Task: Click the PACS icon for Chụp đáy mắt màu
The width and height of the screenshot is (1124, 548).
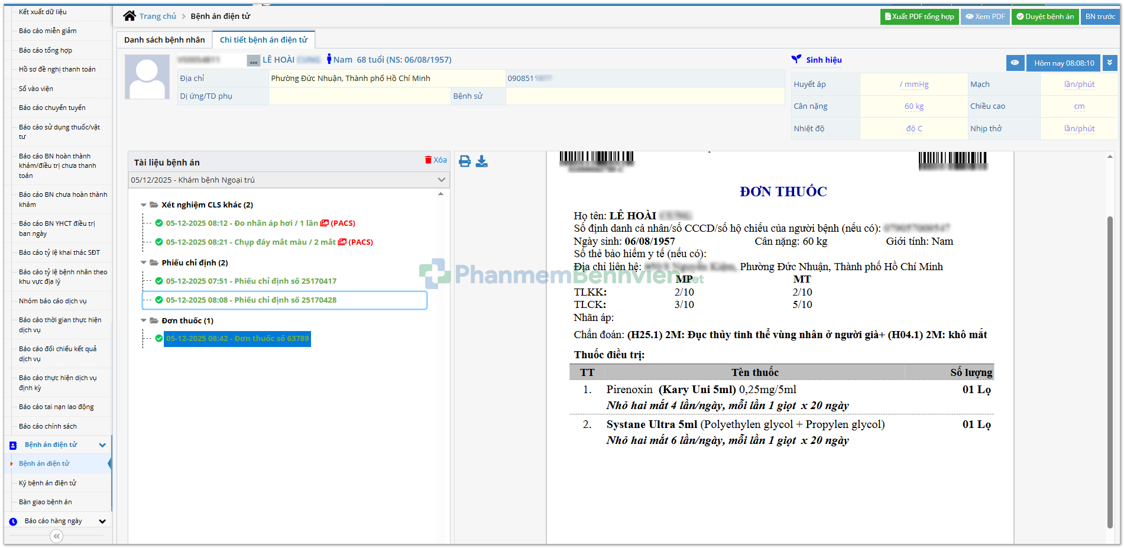Action: tap(342, 242)
